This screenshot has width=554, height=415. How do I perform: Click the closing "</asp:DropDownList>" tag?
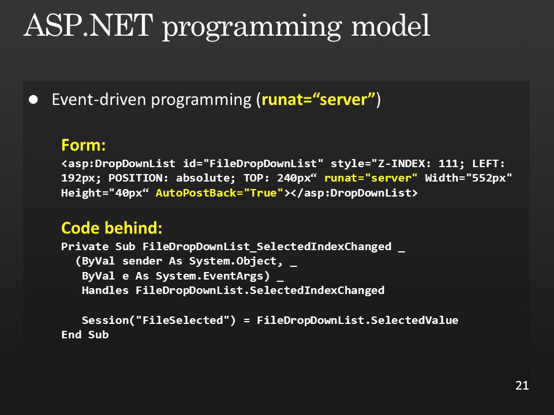pos(354,193)
